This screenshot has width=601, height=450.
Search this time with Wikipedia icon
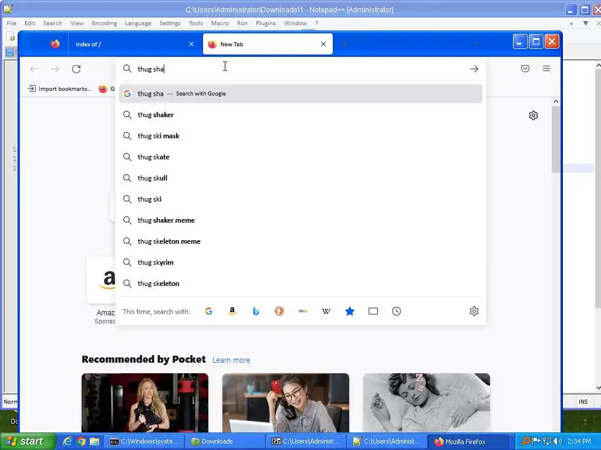click(326, 311)
